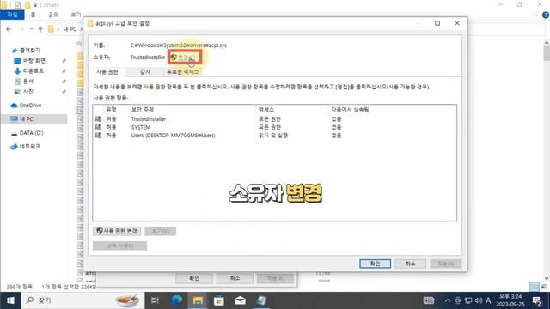Click the user icon beside SYSTEM entry
This screenshot has height=309, width=550.
coord(98,127)
